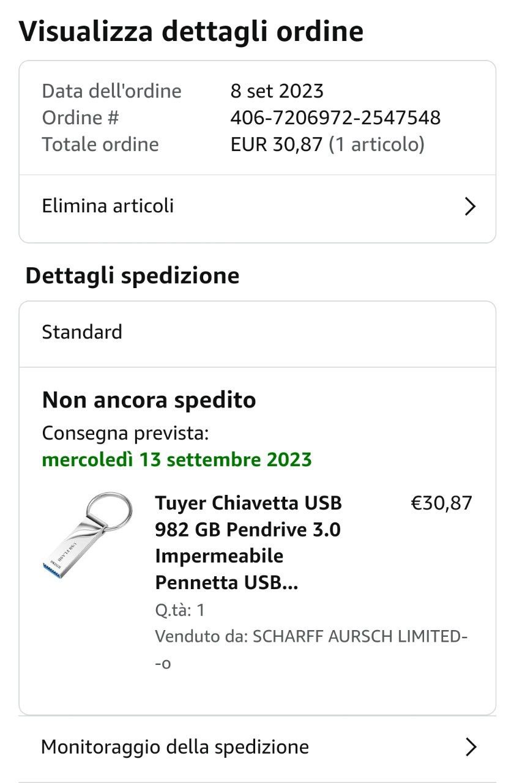
Task: Click the USB flash drive product image
Action: coord(87,536)
